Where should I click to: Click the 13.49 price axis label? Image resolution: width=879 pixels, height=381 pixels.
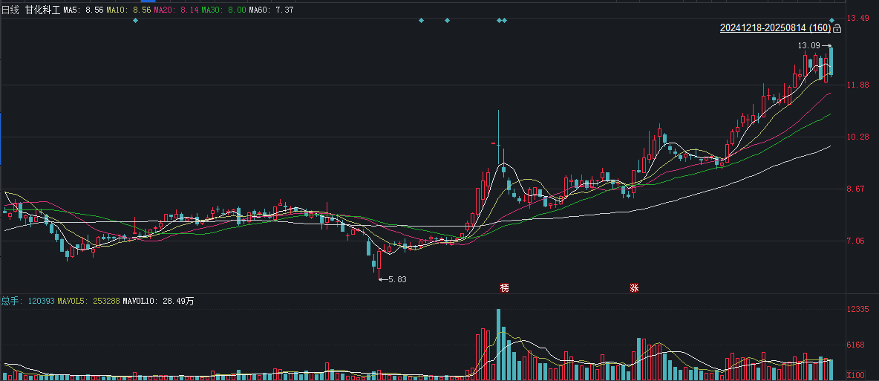pyautogui.click(x=857, y=19)
